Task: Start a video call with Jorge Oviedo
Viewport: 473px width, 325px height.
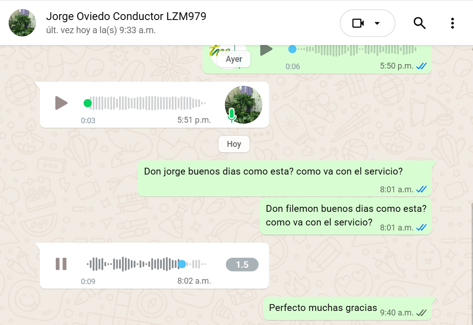Action: pyautogui.click(x=358, y=23)
